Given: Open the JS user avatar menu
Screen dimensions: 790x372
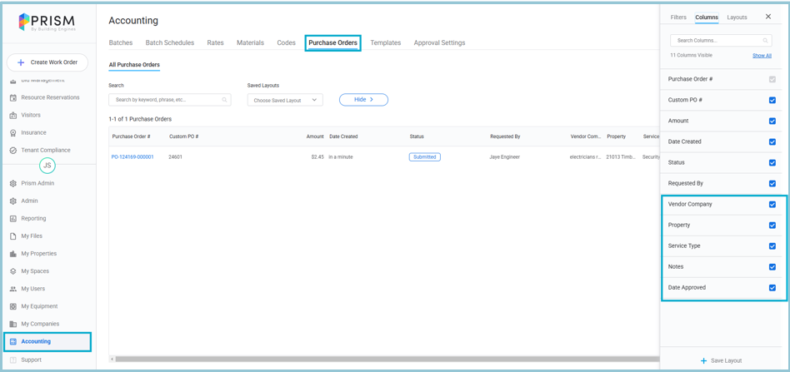Looking at the screenshot, I should (47, 166).
